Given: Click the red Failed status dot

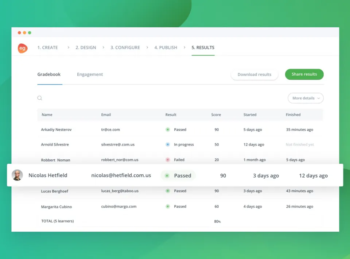Looking at the screenshot, I should 168,160.
